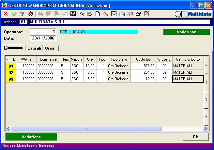This screenshot has width=214, height=150.
Task: Click the blank new page icon
Action: (98, 14)
